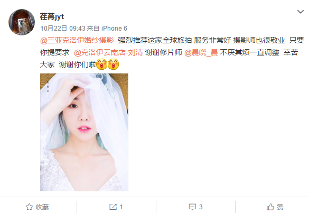Click the 收藏 label to bookmark the post

click(x=42, y=207)
